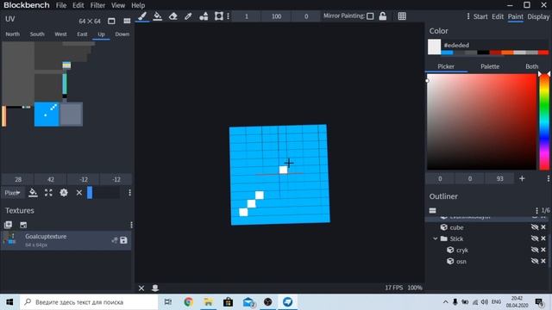This screenshot has height=310, width=552.
Task: Open the Filter menu
Action: [97, 5]
